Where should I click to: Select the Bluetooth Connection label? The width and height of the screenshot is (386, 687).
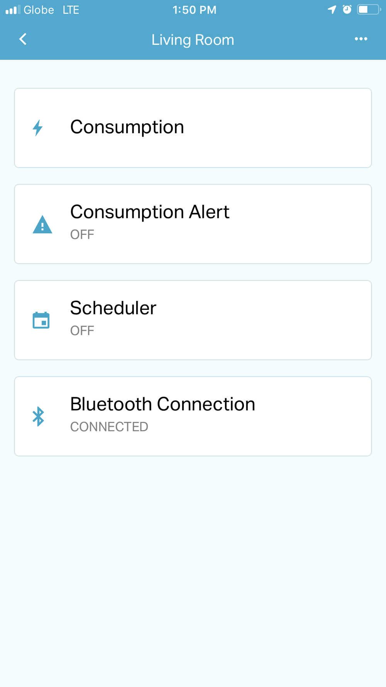tap(163, 404)
